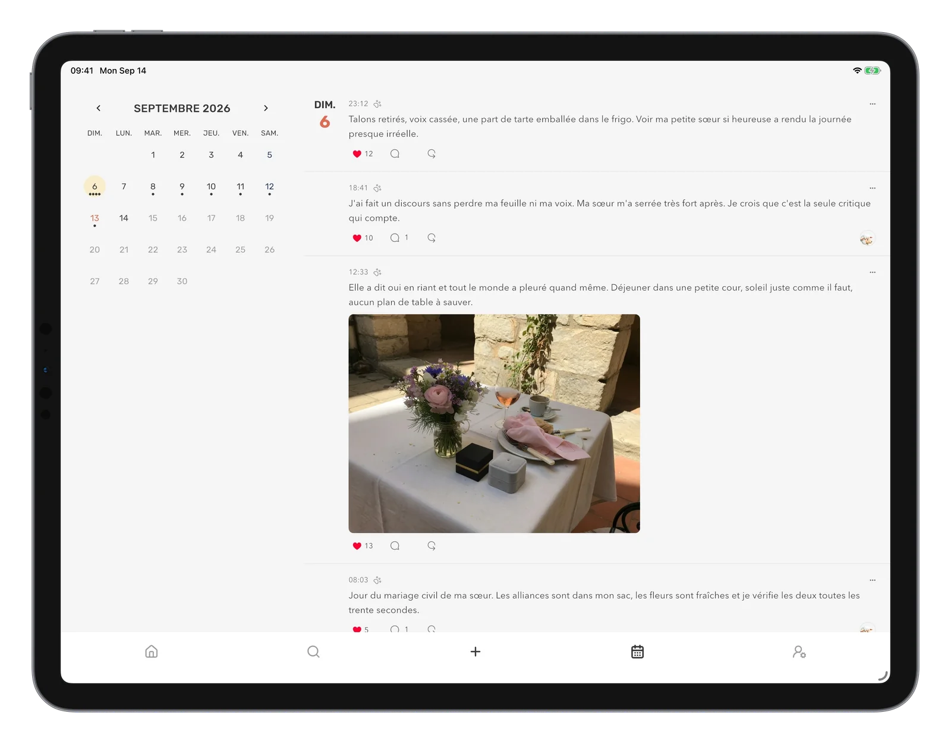Viewport: 951px width, 744px height.
Task: Open the Search tab in bottom bar
Action: pyautogui.click(x=313, y=652)
